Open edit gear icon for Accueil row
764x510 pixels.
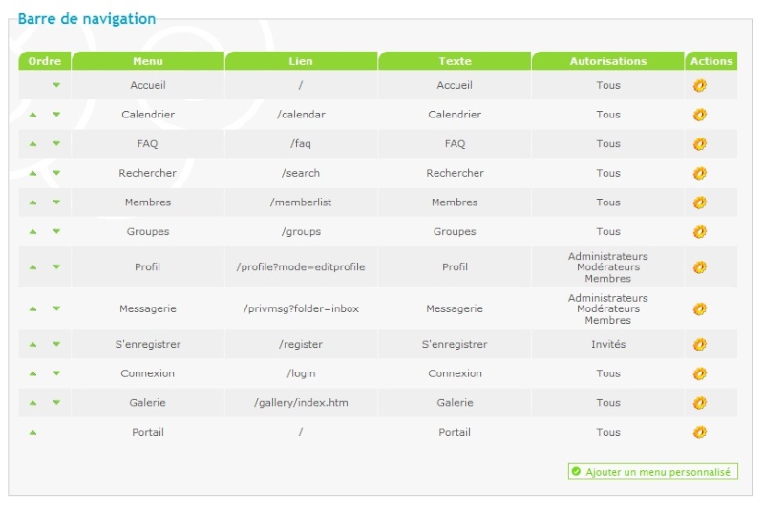[700, 85]
